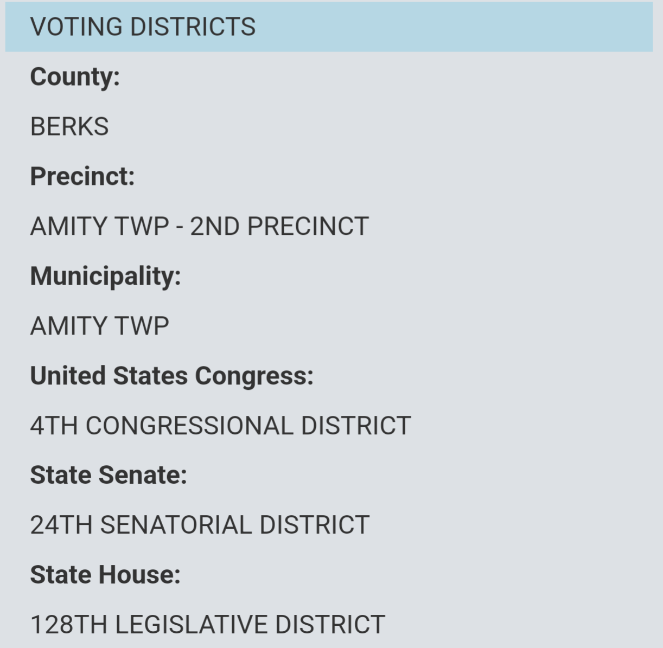Click the County label

point(75,76)
